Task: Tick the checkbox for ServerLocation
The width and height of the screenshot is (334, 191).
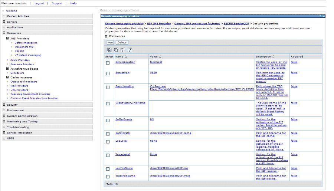Action: tap(108, 63)
